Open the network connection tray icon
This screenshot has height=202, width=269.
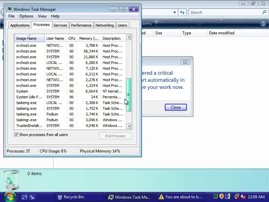pyautogui.click(x=237, y=197)
